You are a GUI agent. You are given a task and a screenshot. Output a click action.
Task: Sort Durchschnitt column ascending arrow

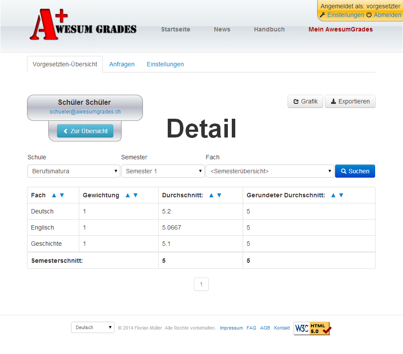pos(211,196)
